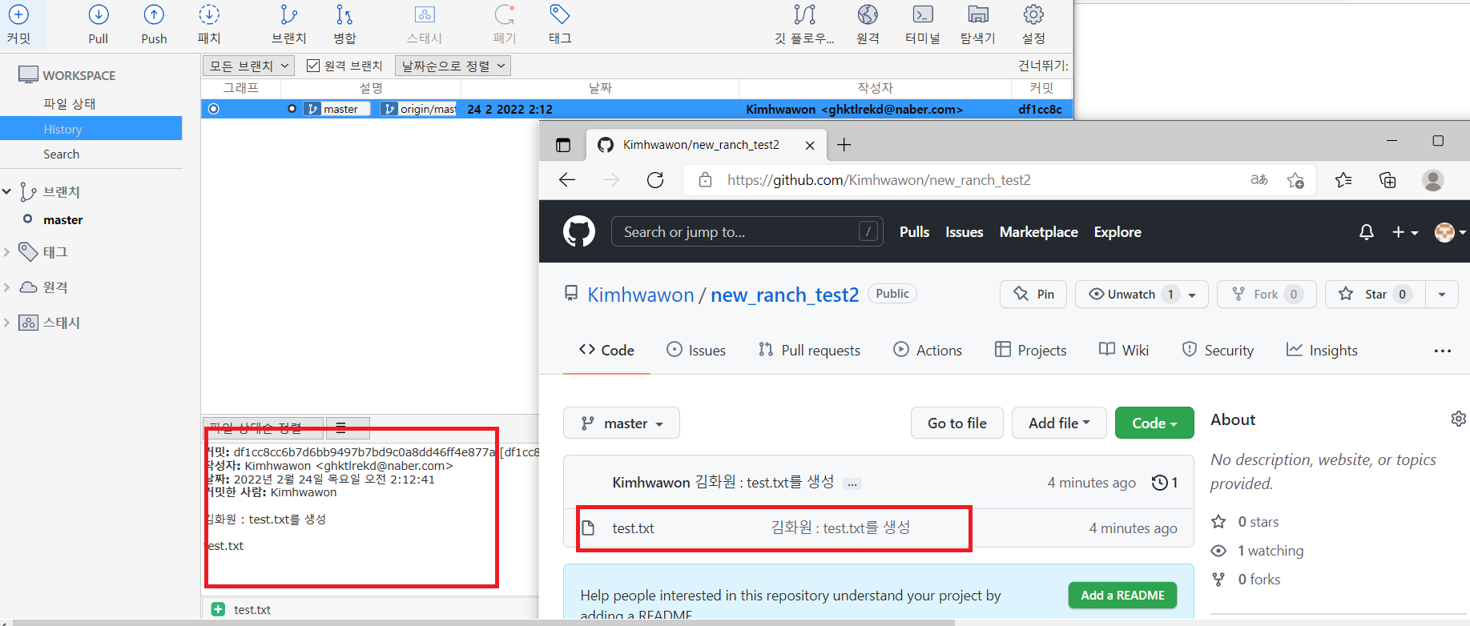Click the browser back arrow
The height and width of the screenshot is (626, 1470).
pyautogui.click(x=567, y=180)
